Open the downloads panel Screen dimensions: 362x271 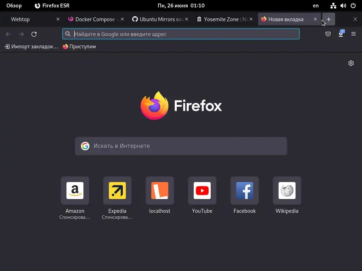click(x=341, y=34)
